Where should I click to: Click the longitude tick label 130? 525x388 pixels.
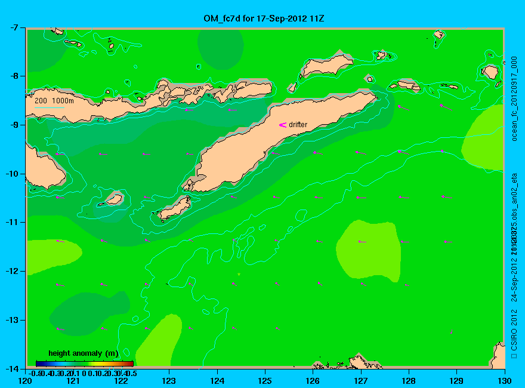pyautogui.click(x=505, y=381)
